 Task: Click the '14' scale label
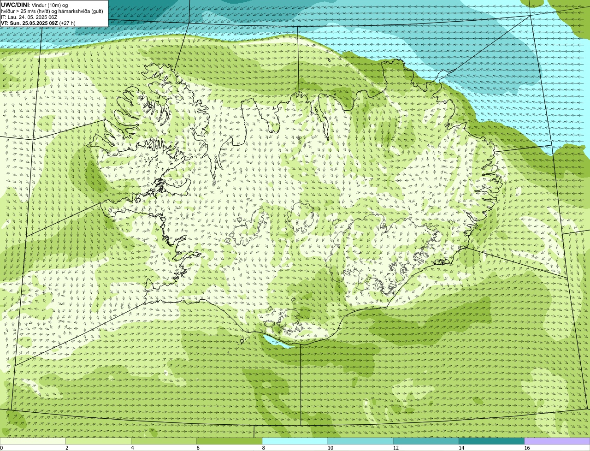tap(461, 448)
